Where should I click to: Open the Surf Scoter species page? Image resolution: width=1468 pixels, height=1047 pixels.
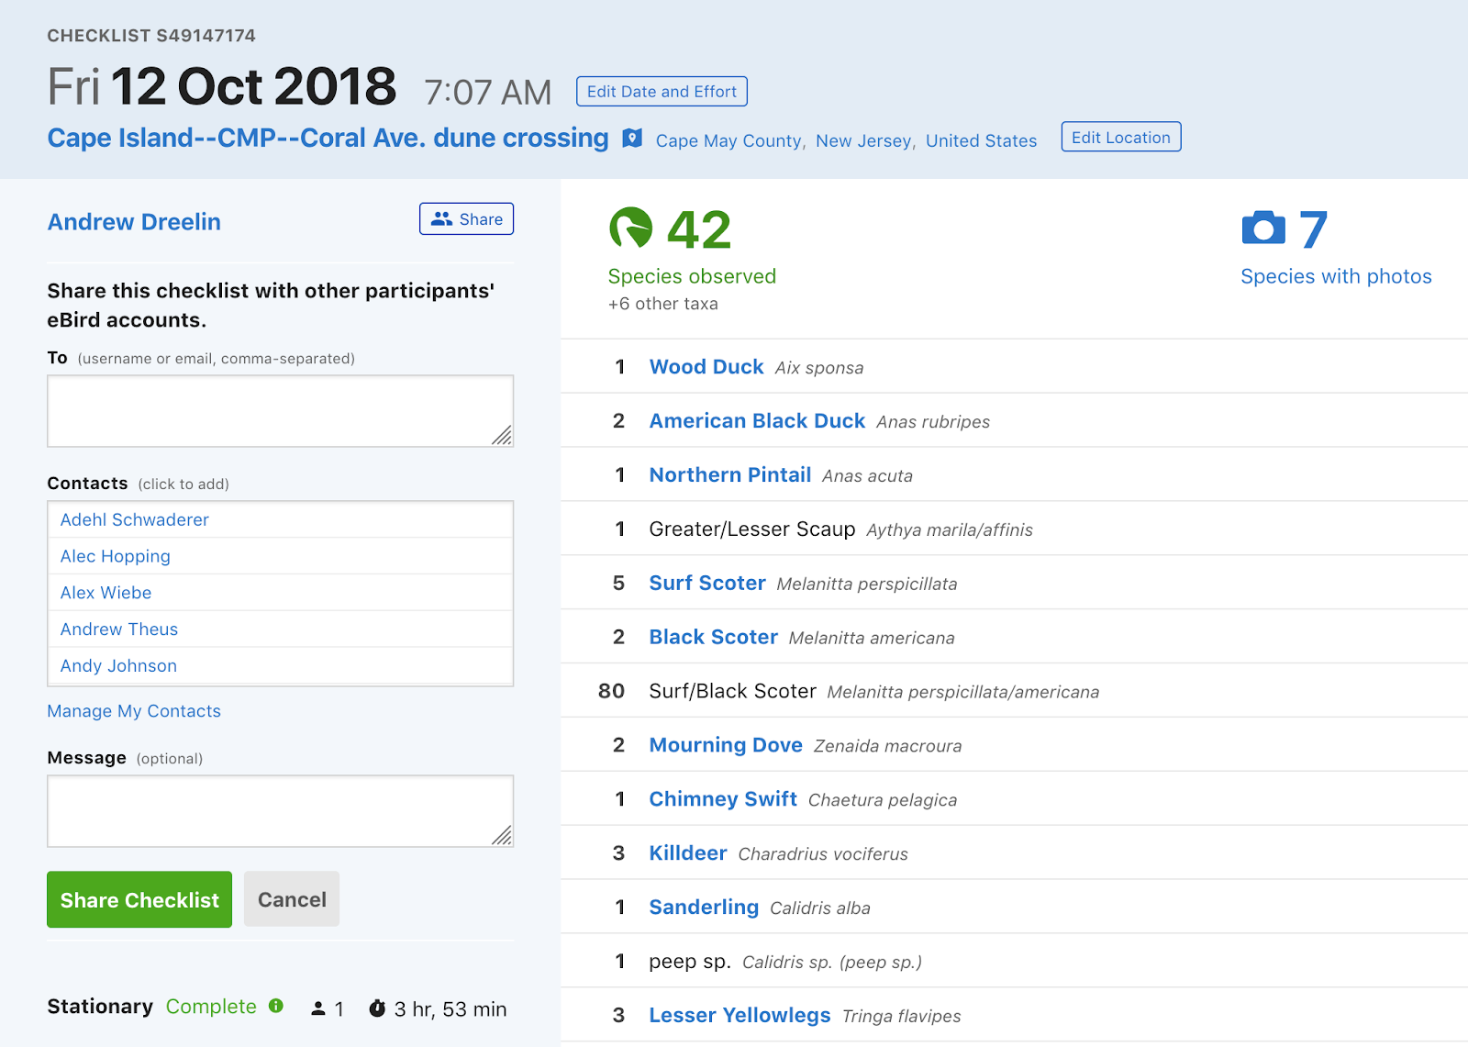coord(707,583)
